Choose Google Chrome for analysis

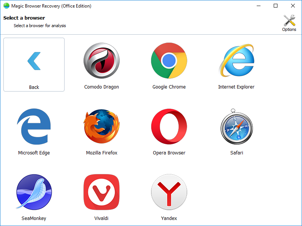tap(169, 61)
